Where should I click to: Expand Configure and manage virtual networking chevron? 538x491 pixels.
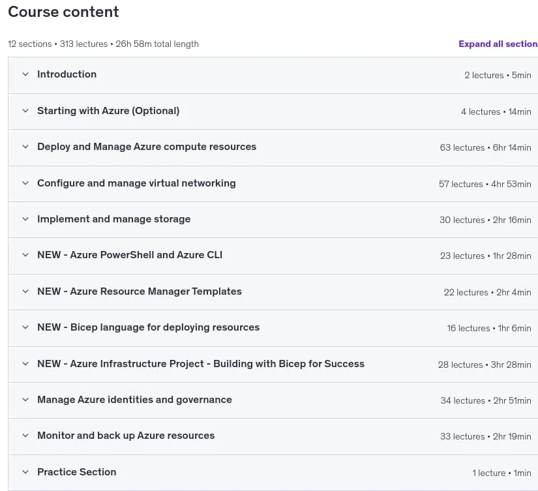[25, 183]
